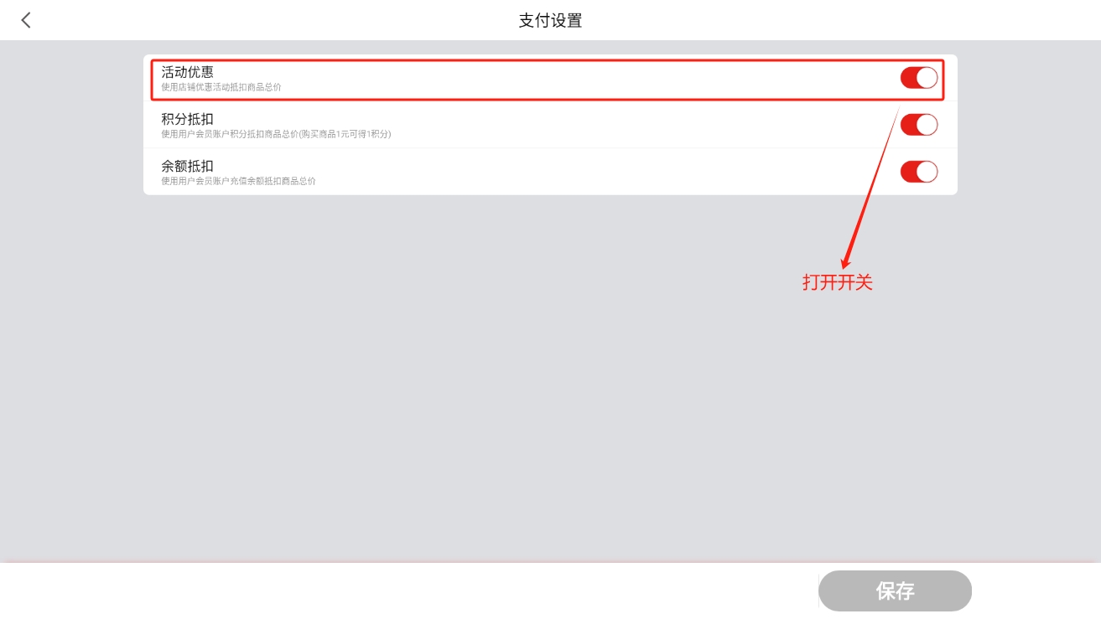Screen dimensions: 1101x619
Task: Click the white knob of 余额抵扣 switch
Action: (927, 172)
